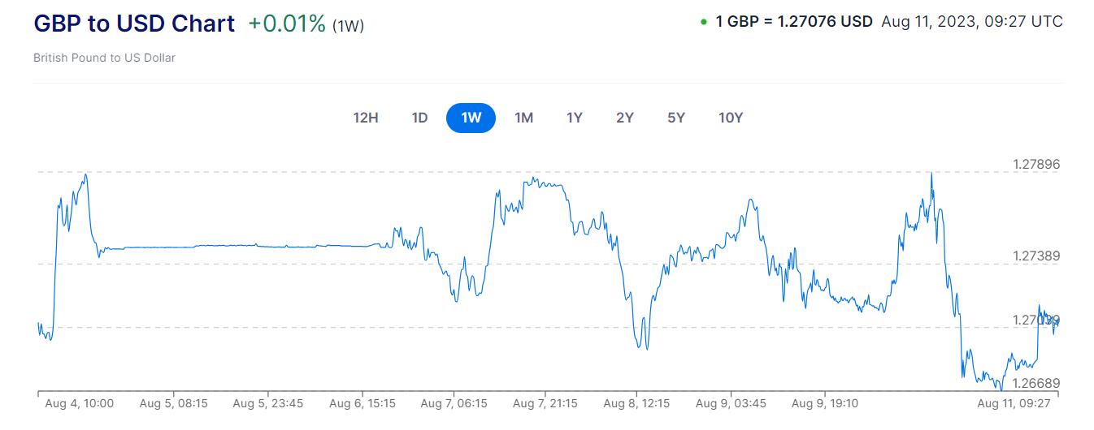
Task: Switch the chart to 10Y
Action: coord(731,118)
